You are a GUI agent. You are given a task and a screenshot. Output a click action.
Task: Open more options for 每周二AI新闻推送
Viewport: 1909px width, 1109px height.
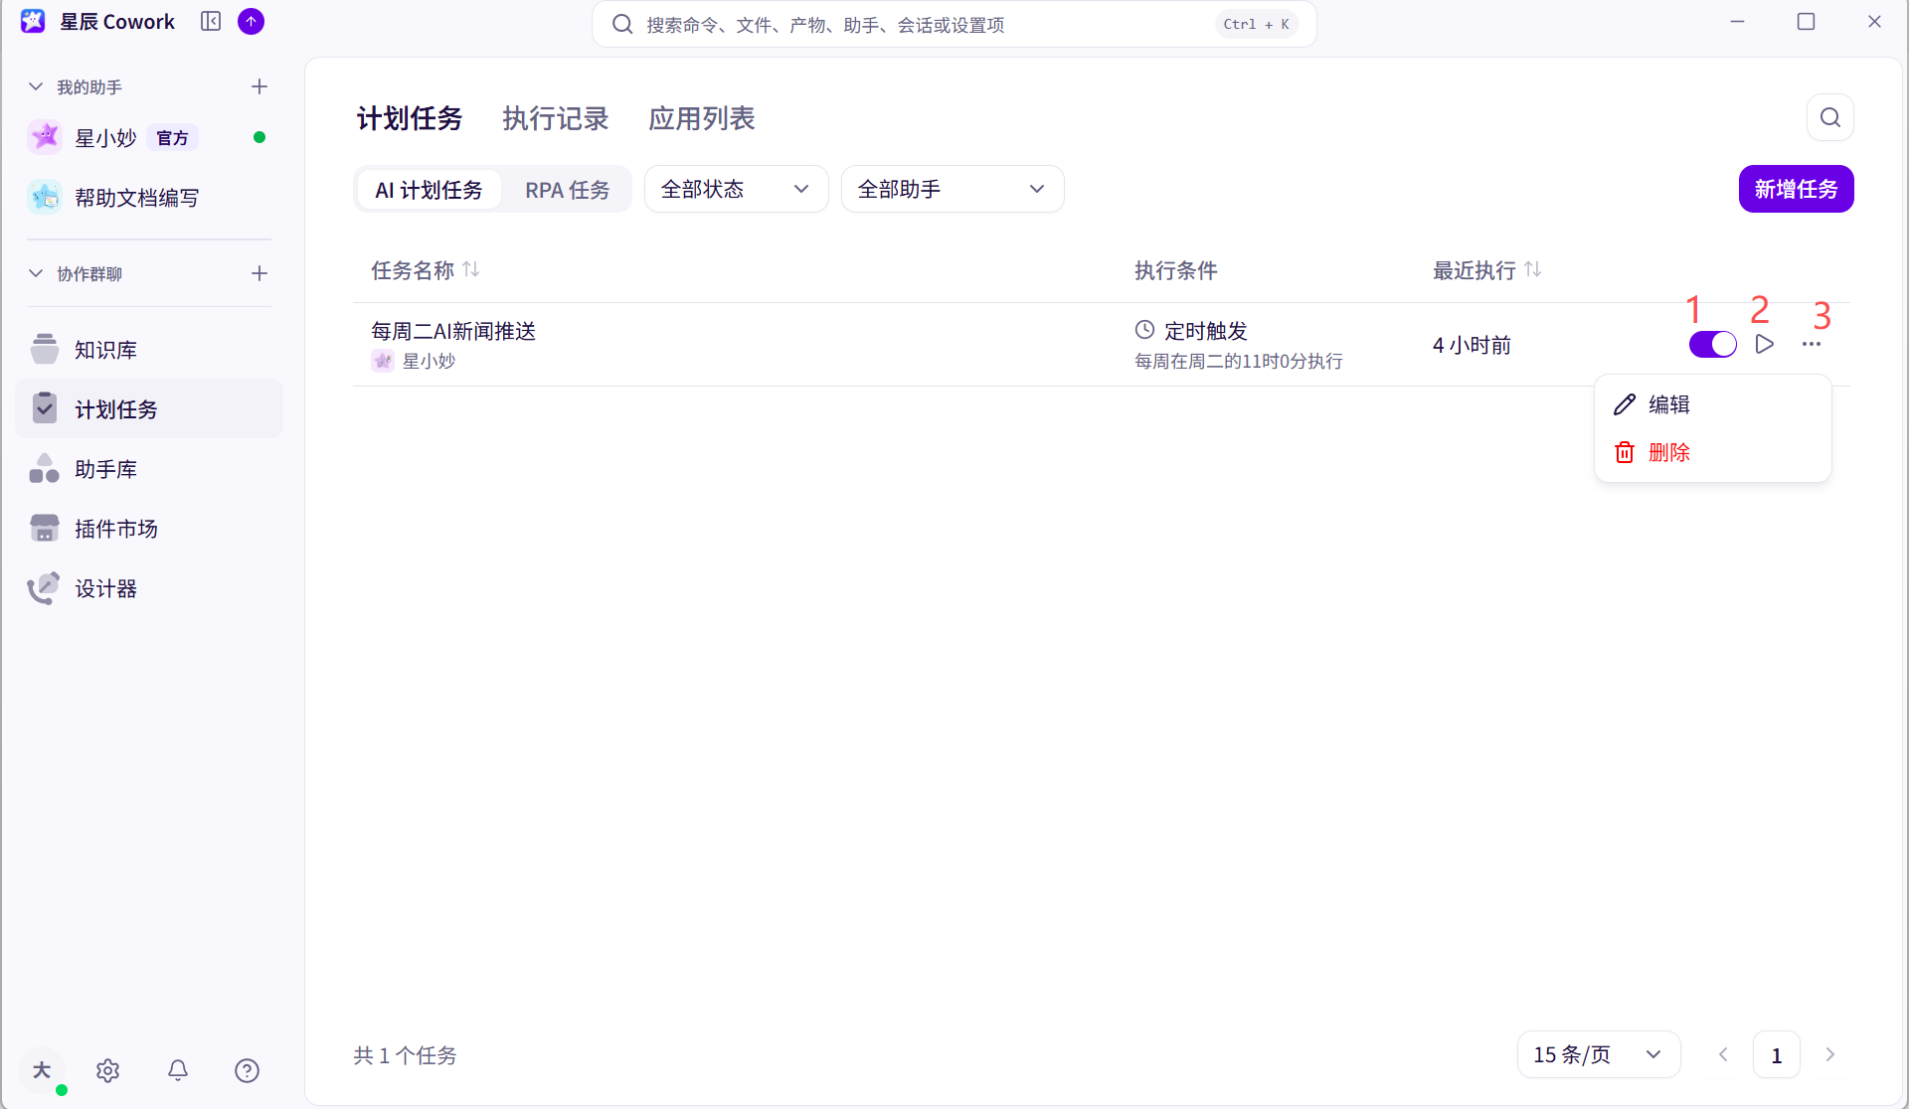(1812, 345)
